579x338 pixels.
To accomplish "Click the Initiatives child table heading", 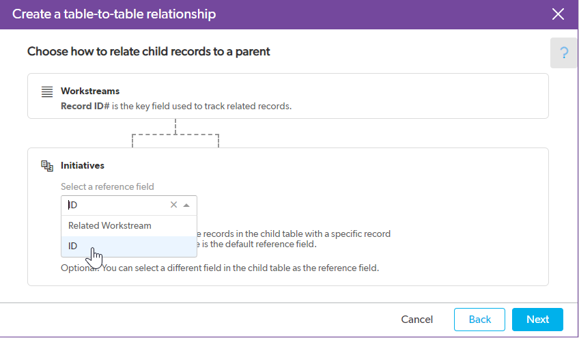I will (83, 165).
